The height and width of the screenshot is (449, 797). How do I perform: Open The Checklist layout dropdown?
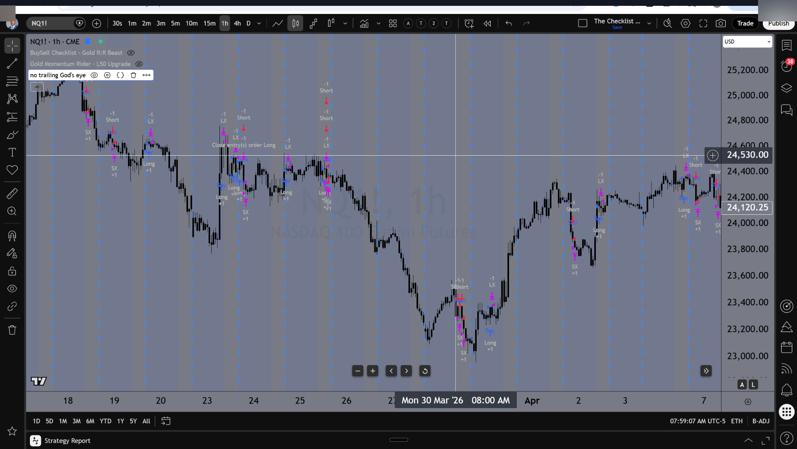(649, 23)
